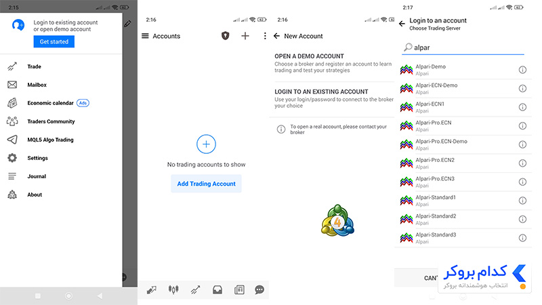Select Alpari-Pro.ECN server
The width and height of the screenshot is (542, 305).
click(x=463, y=126)
